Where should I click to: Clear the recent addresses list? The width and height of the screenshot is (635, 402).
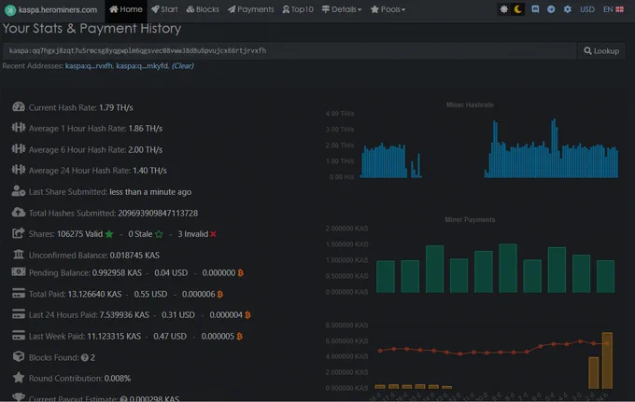pos(183,66)
